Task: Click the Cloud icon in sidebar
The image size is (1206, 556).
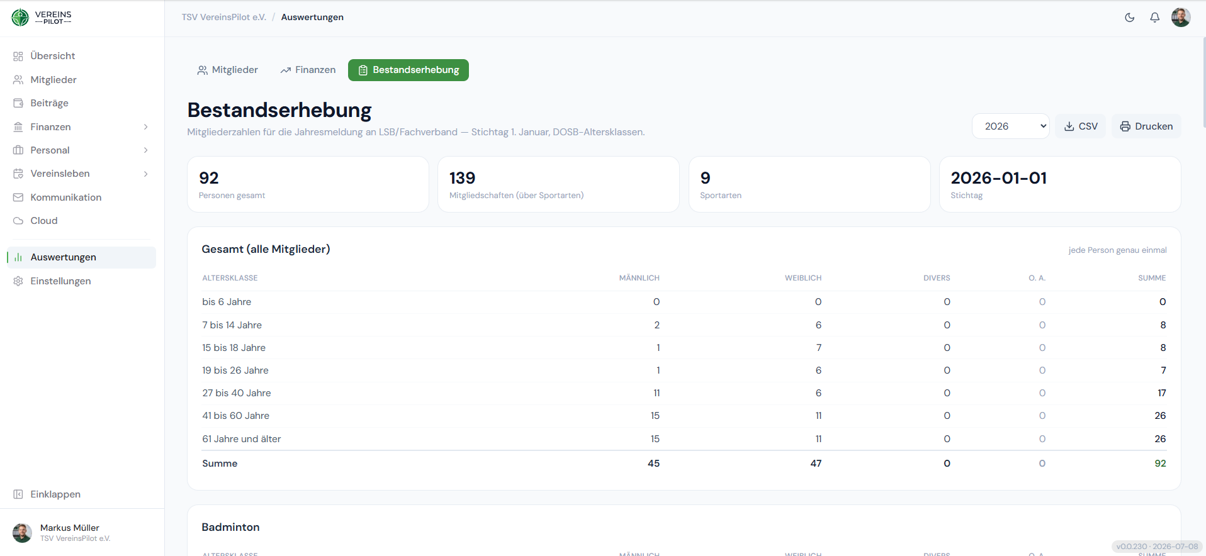Action: [18, 221]
